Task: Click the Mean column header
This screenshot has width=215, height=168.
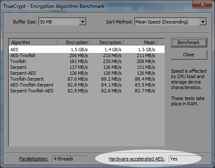Action: (x=141, y=42)
